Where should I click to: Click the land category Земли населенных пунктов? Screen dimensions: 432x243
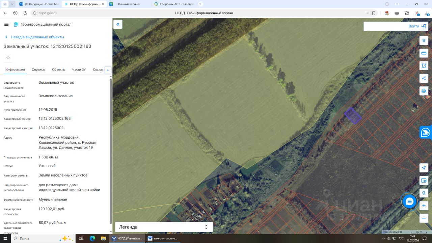coord(63,175)
